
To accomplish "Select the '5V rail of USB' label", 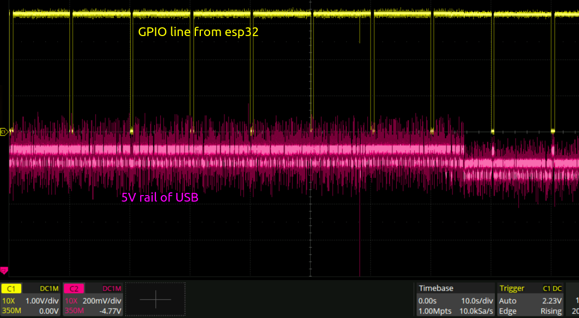I will (x=160, y=198).
